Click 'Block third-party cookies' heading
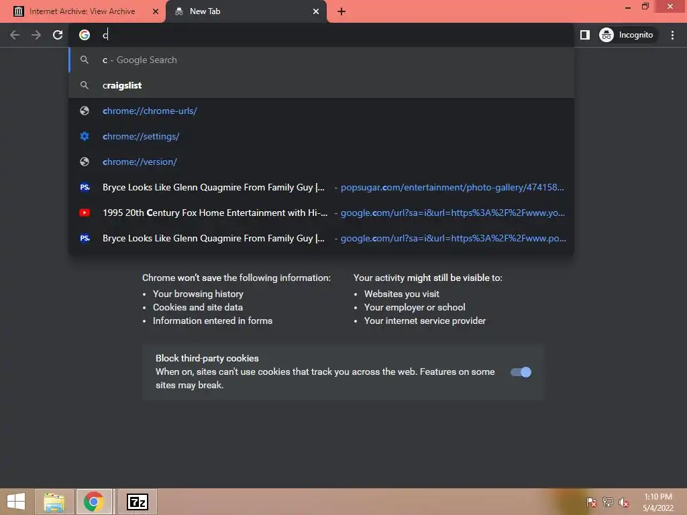This screenshot has height=515, width=687. pos(207,358)
